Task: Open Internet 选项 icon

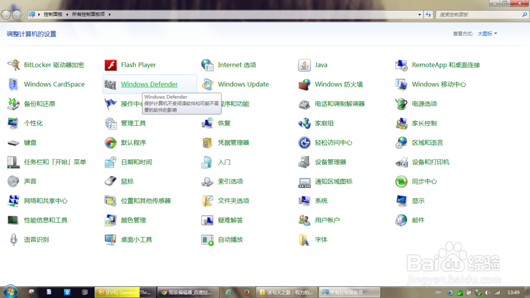Action: [207, 65]
